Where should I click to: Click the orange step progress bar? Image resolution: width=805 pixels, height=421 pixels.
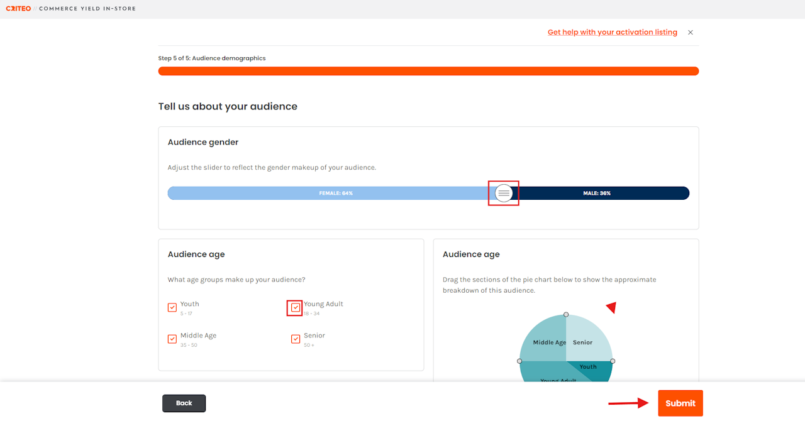(428, 71)
